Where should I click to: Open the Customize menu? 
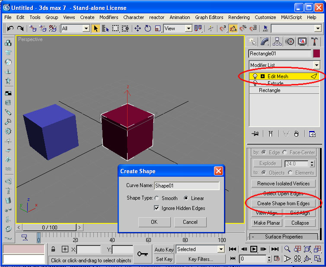point(265,17)
